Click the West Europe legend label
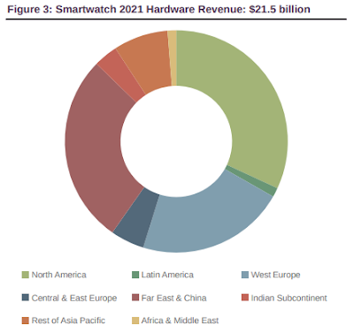Image resolution: width=354 pixels, height=333 pixels. [x=275, y=275]
